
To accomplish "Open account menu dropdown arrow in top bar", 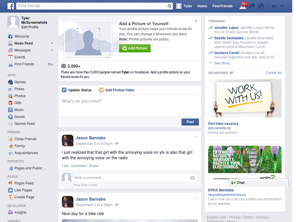I will [x=282, y=6].
